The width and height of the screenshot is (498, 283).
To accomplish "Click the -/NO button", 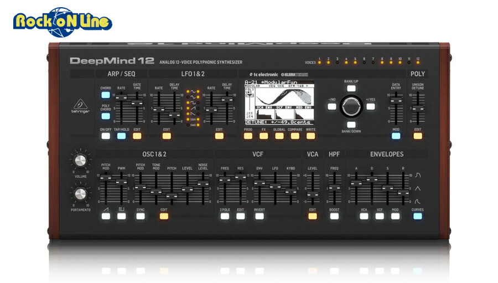I will (332, 106).
